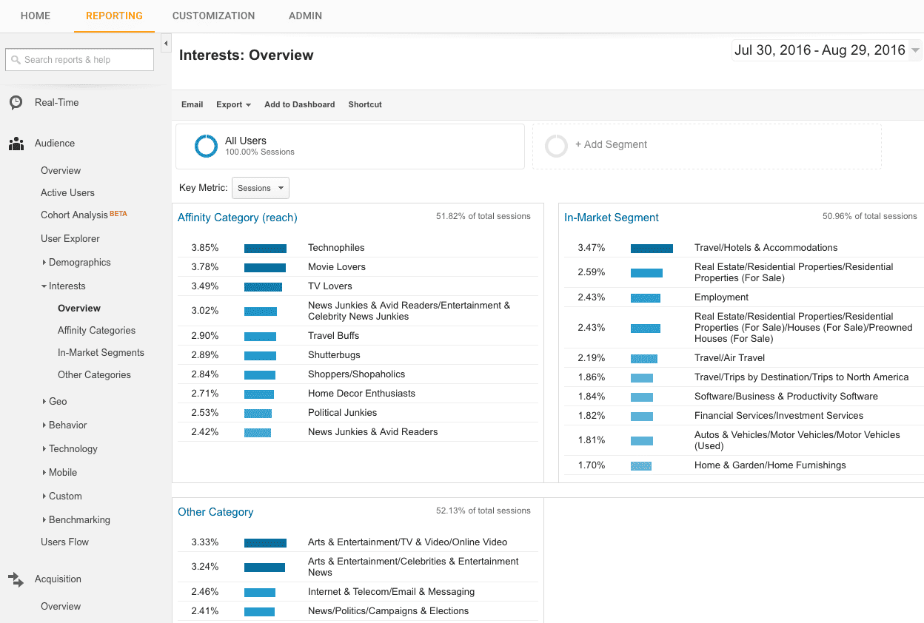Open the date range picker

tap(826, 50)
